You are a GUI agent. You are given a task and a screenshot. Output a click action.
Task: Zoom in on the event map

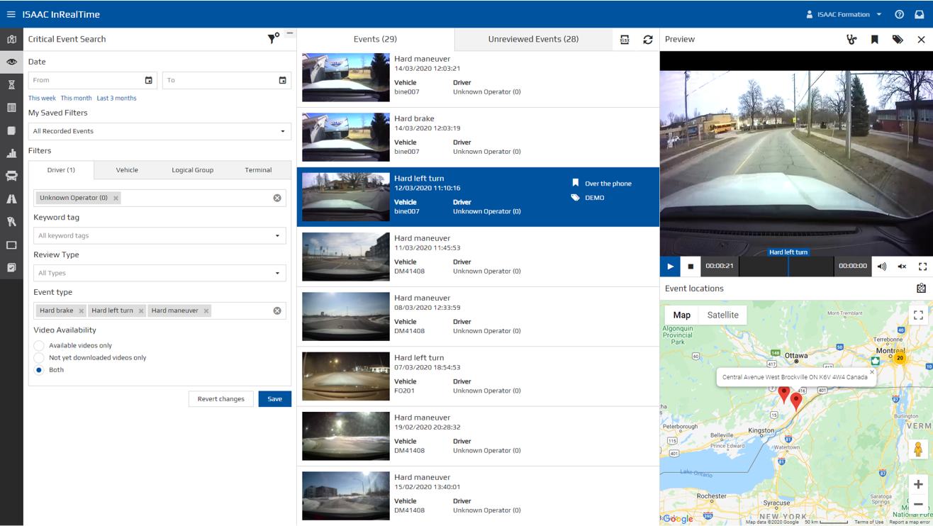point(918,484)
